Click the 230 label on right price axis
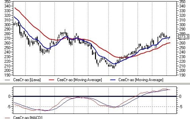 click(x=182, y=57)
